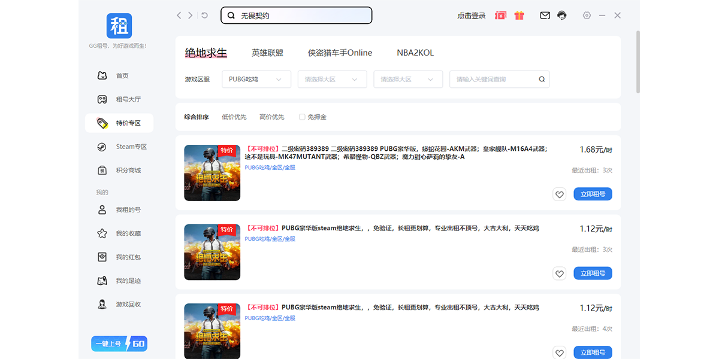The height and width of the screenshot is (359, 719).
Task: Go back with the left arrow
Action: [x=179, y=16]
